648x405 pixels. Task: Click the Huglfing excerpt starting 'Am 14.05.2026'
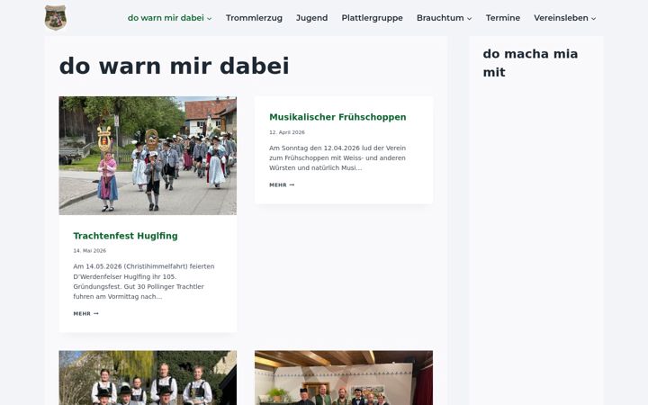144,282
